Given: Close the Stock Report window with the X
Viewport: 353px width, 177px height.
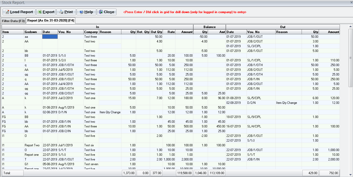Looking at the screenshot, I should point(351,2).
